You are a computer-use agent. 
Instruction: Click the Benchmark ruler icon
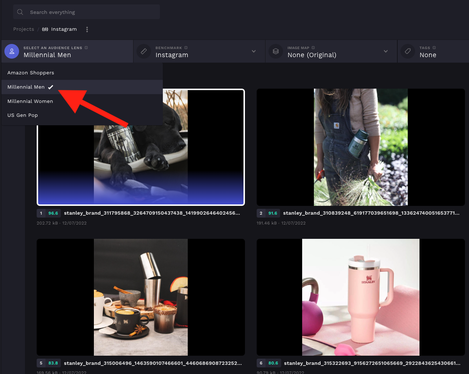pos(144,52)
